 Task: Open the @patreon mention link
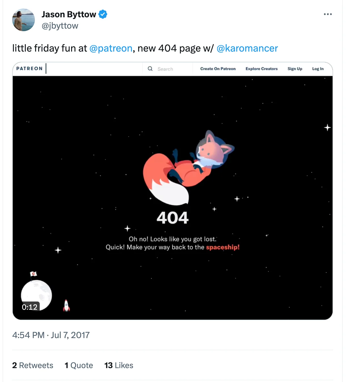pyautogui.click(x=111, y=48)
